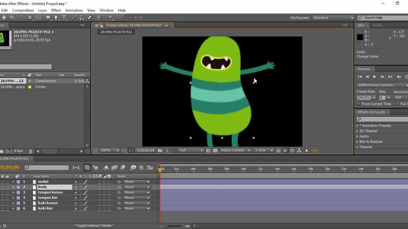The width and height of the screenshot is (408, 229).
Task: Select the Eraser tool
Action: tap(90, 17)
